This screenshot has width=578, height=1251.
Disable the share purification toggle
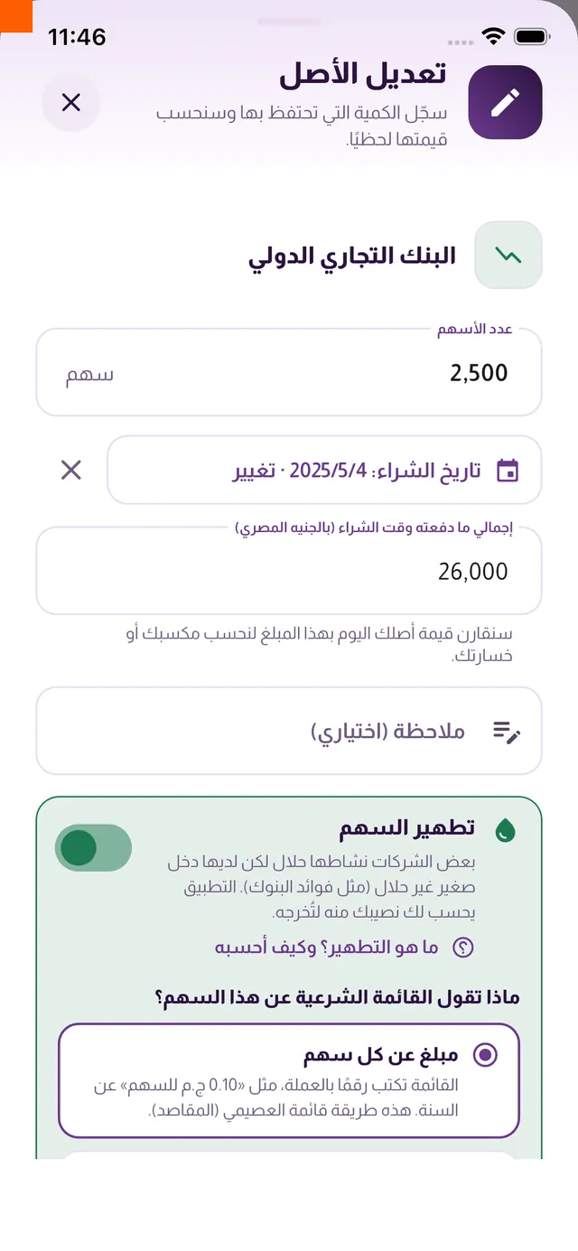[x=93, y=848]
